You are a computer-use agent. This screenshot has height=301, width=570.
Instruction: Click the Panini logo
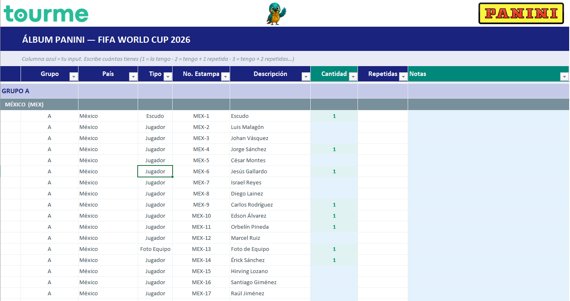click(x=521, y=14)
